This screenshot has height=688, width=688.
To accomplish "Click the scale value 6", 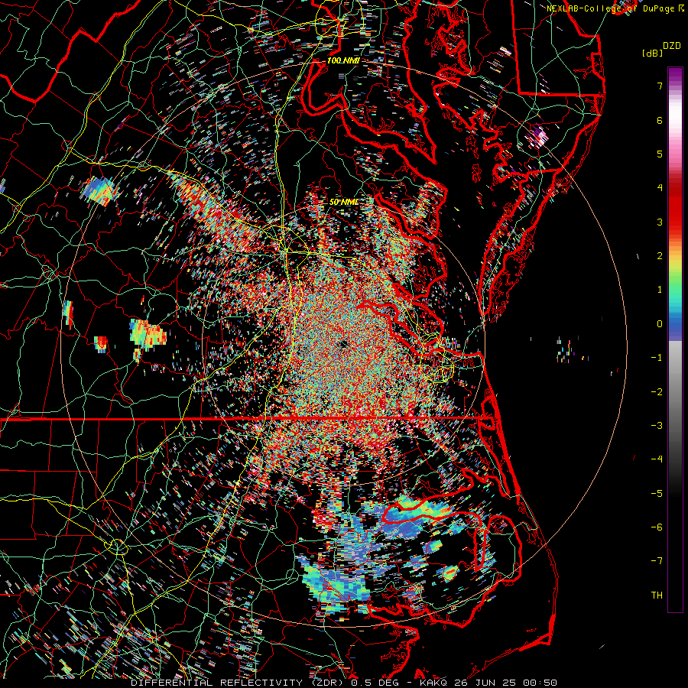I will point(660,120).
